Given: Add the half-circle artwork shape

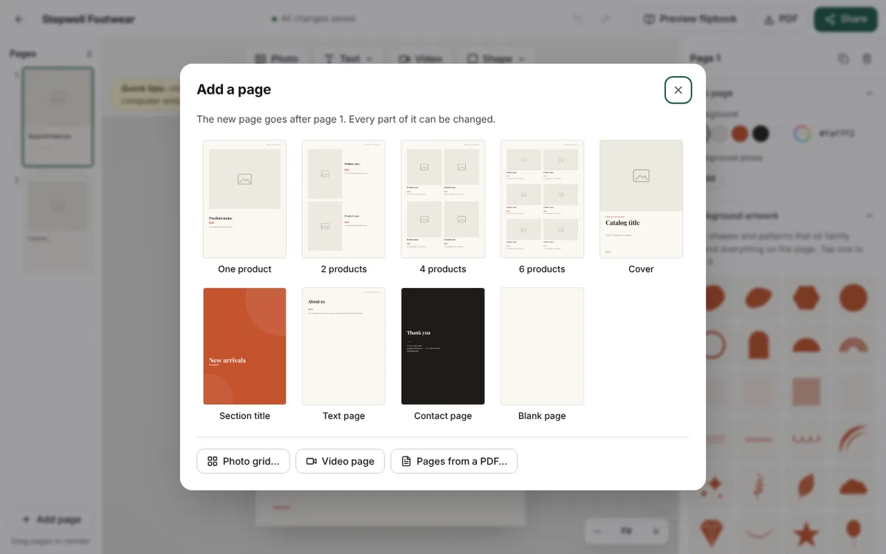Looking at the screenshot, I should [806, 345].
